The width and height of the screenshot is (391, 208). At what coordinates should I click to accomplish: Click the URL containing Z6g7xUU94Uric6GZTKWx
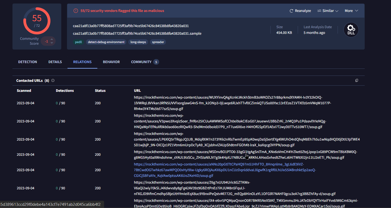235,188
